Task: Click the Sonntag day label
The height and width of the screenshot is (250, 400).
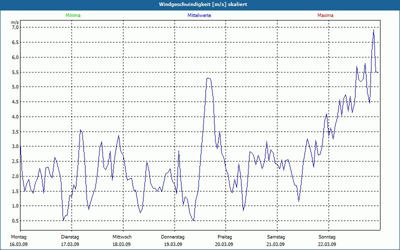Action: pos(327,237)
